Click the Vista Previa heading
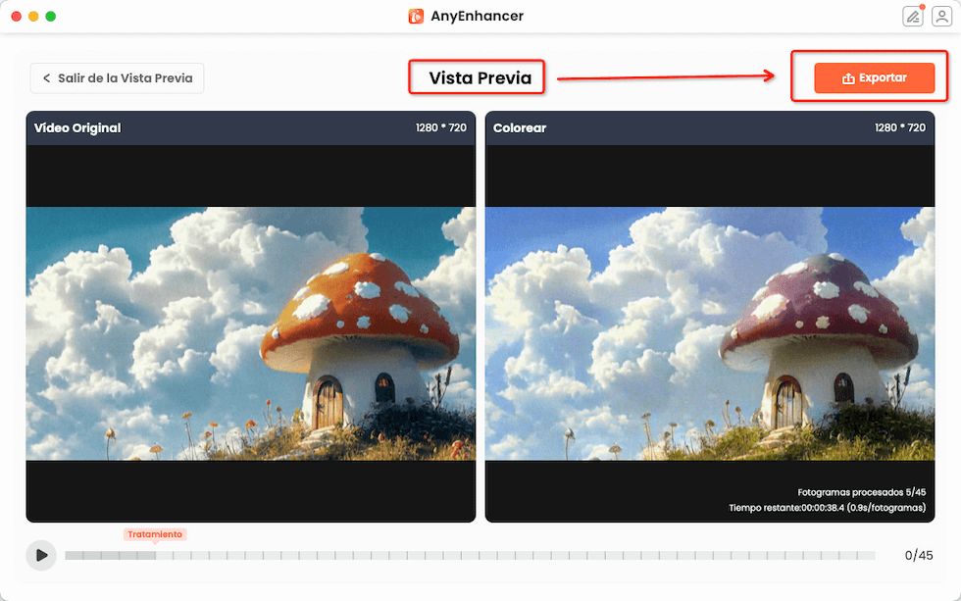 (480, 78)
